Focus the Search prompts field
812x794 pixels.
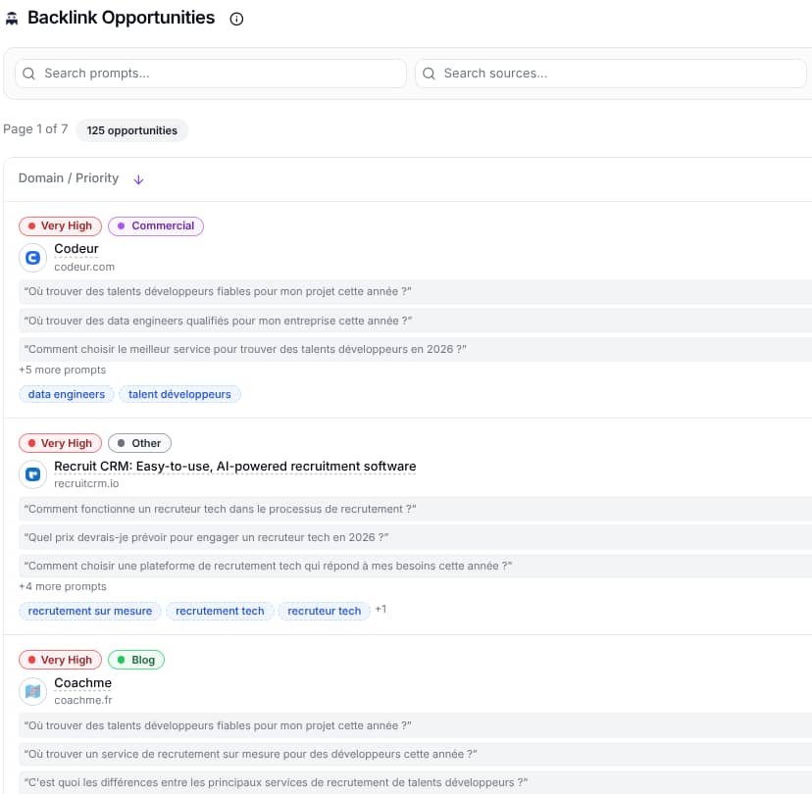point(211,74)
